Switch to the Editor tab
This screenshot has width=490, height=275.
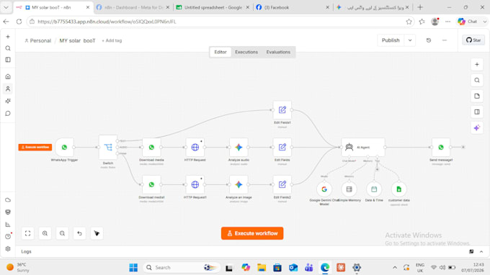[x=220, y=52]
